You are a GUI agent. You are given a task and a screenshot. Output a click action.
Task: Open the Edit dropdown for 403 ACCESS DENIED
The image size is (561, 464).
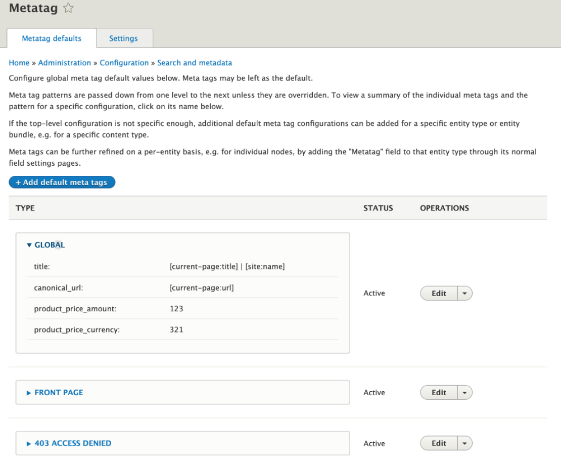(463, 443)
